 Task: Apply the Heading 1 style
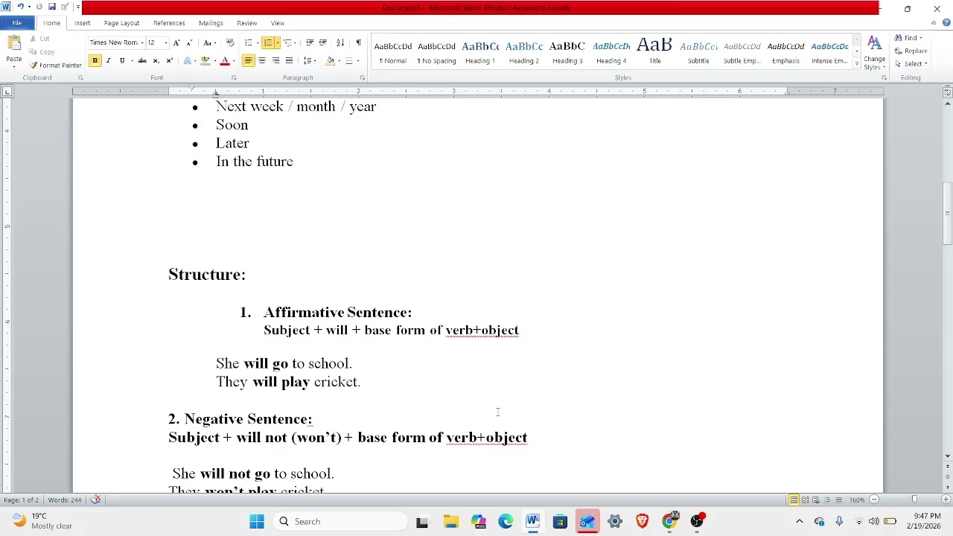pyautogui.click(x=480, y=52)
